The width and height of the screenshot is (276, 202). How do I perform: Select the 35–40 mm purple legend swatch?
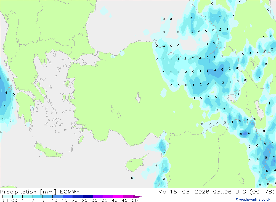tap(108, 196)
